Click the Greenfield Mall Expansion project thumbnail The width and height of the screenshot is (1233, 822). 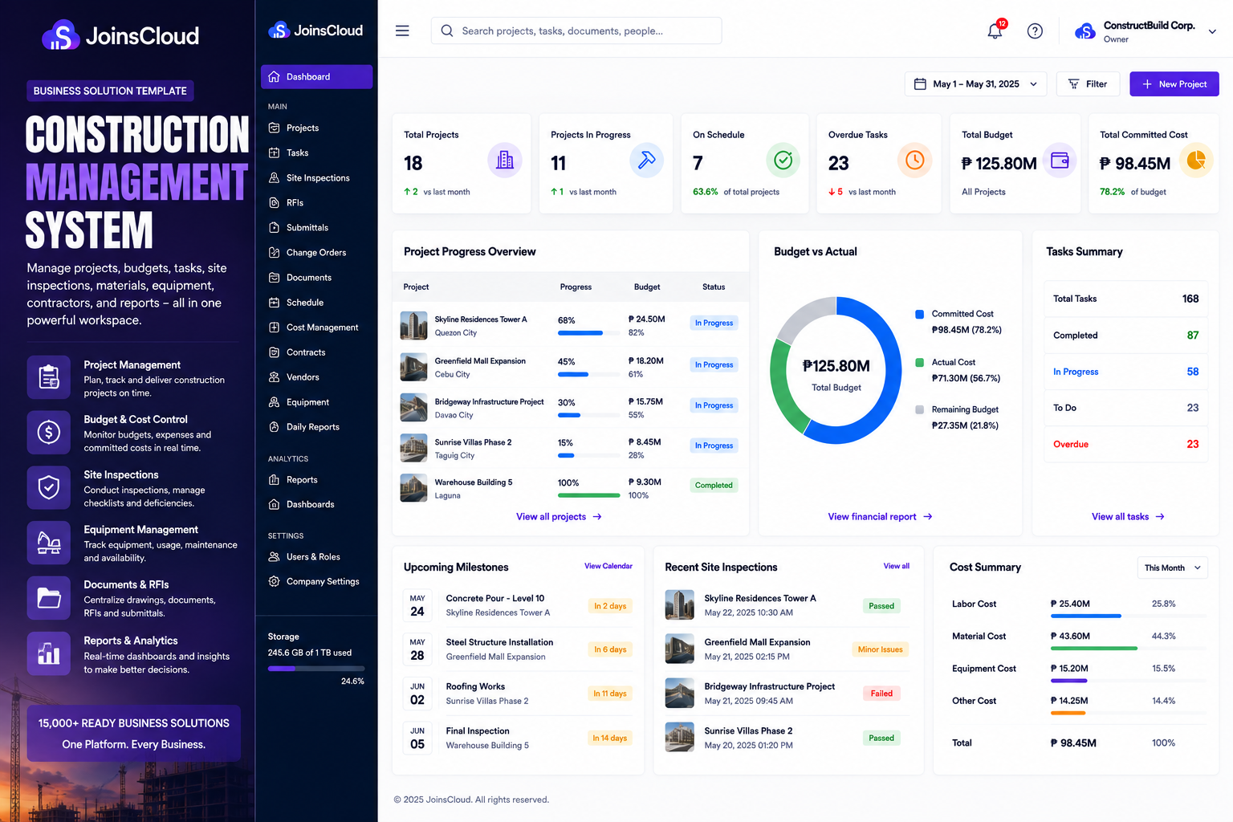point(413,367)
